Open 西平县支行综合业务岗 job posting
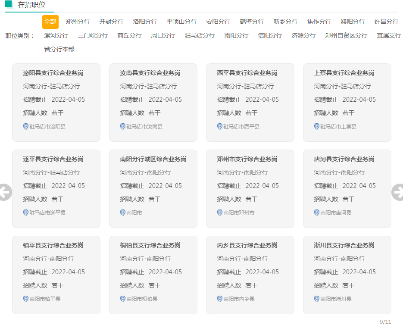This screenshot has width=403, height=325. 247,73
